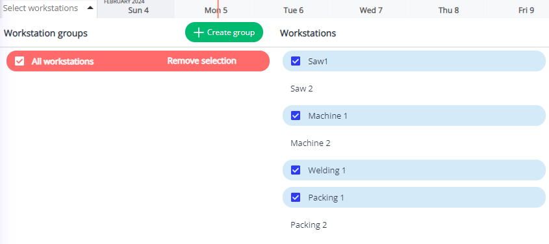Select the Machine 2 workstation
The height and width of the screenshot is (244, 549).
(x=414, y=143)
